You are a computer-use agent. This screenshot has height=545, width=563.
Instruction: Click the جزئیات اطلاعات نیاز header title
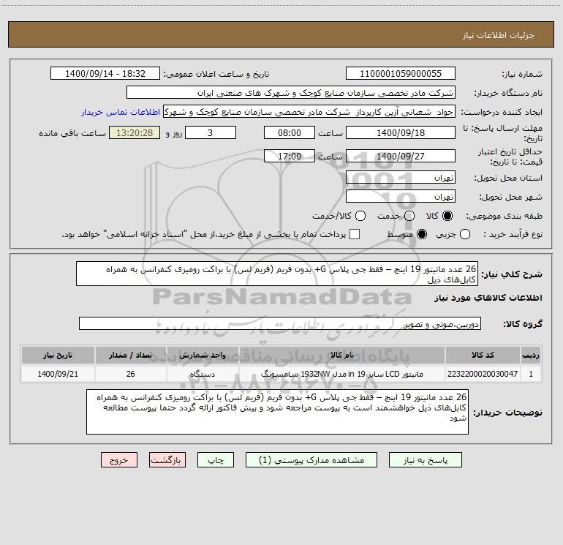pyautogui.click(x=498, y=35)
